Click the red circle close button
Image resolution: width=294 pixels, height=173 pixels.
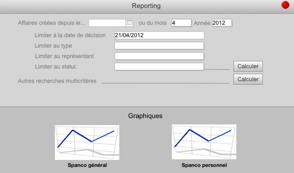point(285,5)
